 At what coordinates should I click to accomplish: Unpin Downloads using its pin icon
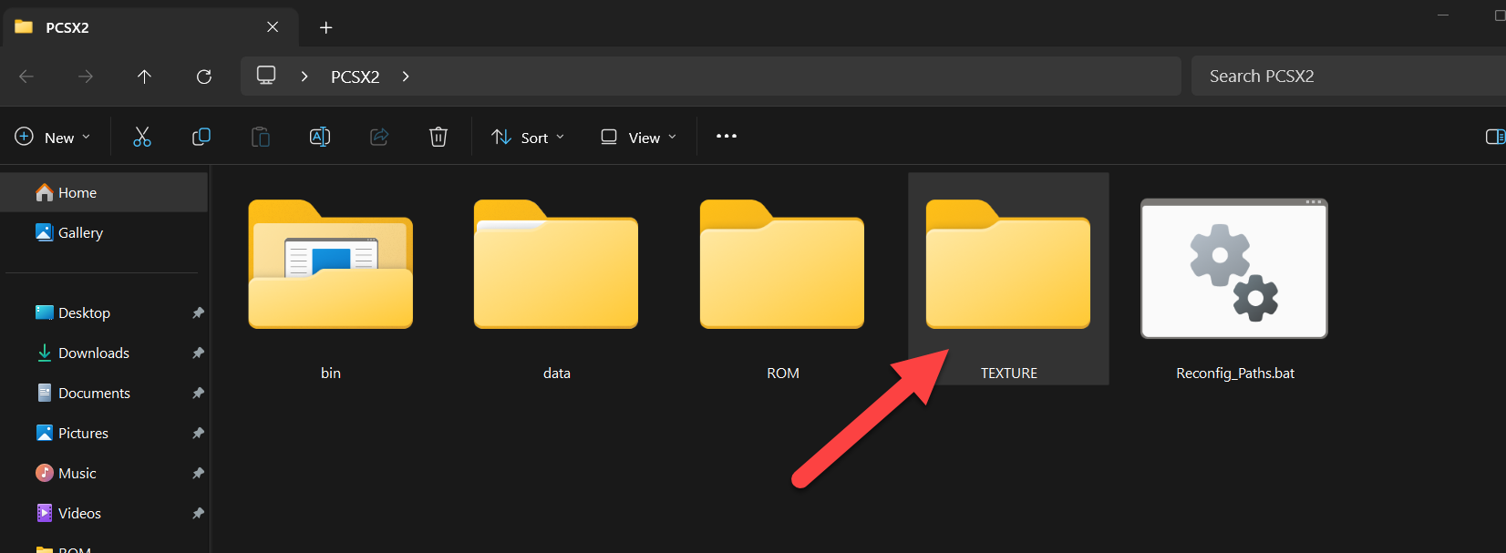pos(198,353)
